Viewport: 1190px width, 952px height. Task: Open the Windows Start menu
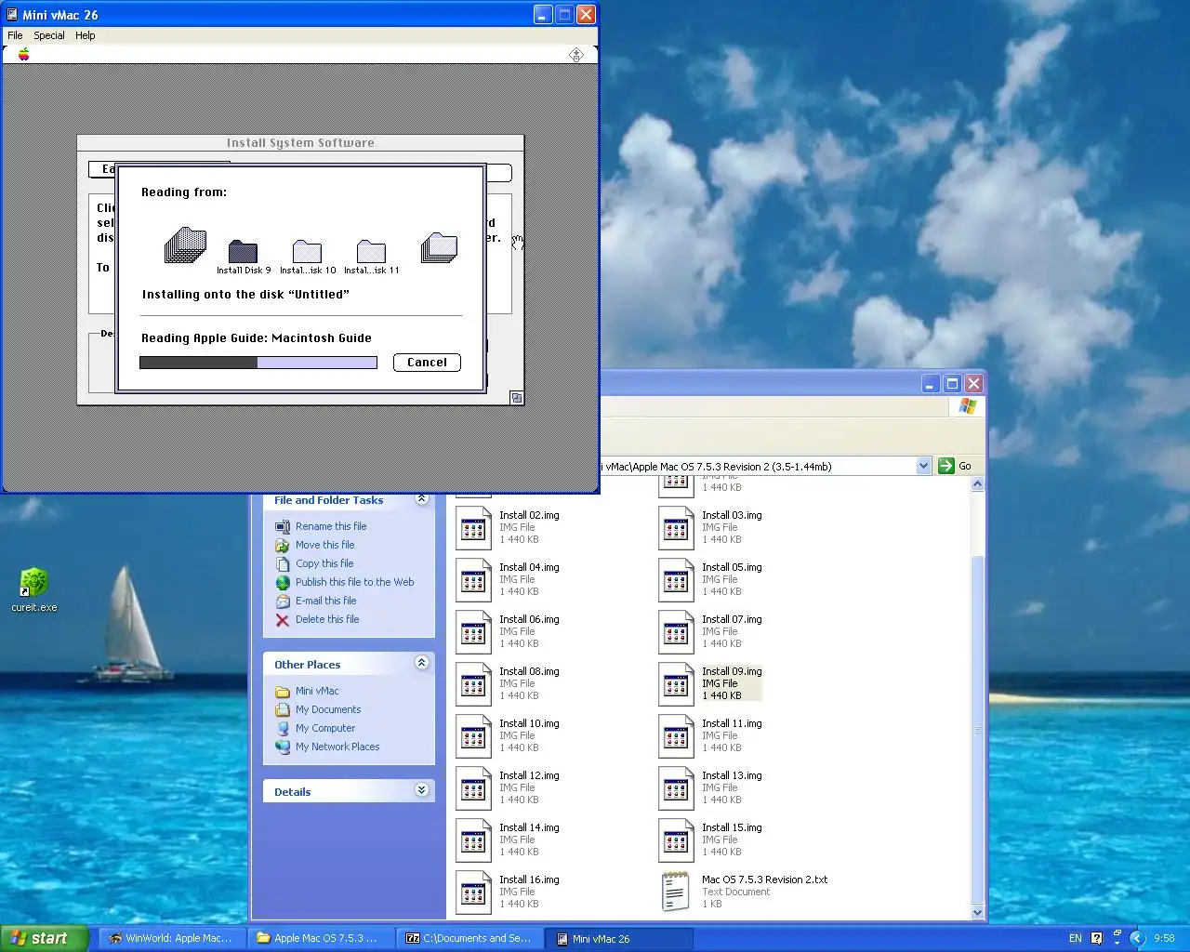tap(45, 938)
